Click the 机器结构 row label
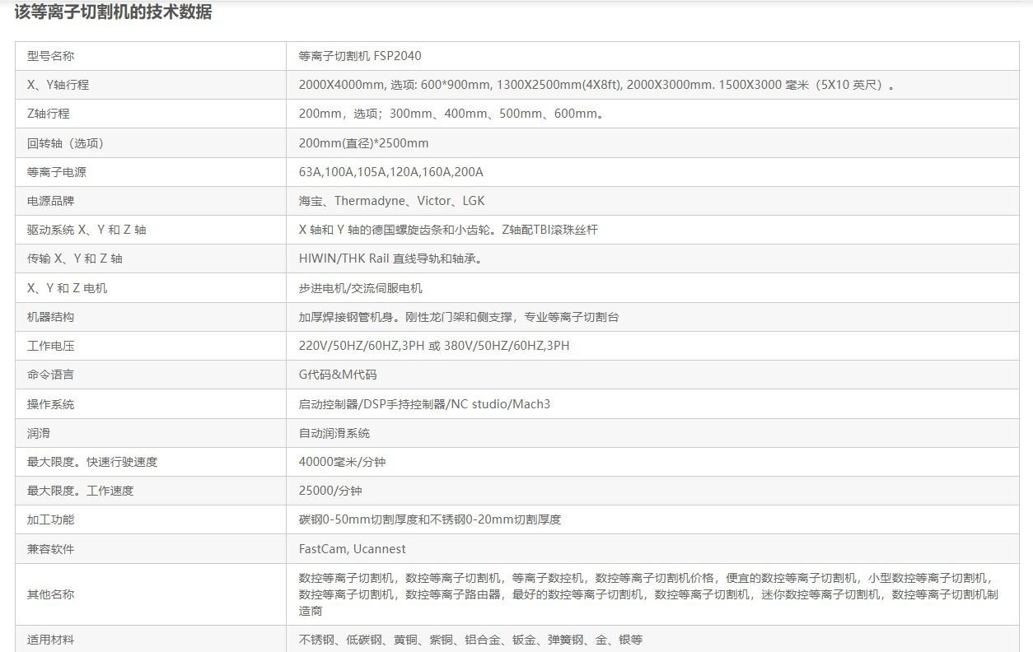Screen dimensions: 1033x652 pos(50,317)
